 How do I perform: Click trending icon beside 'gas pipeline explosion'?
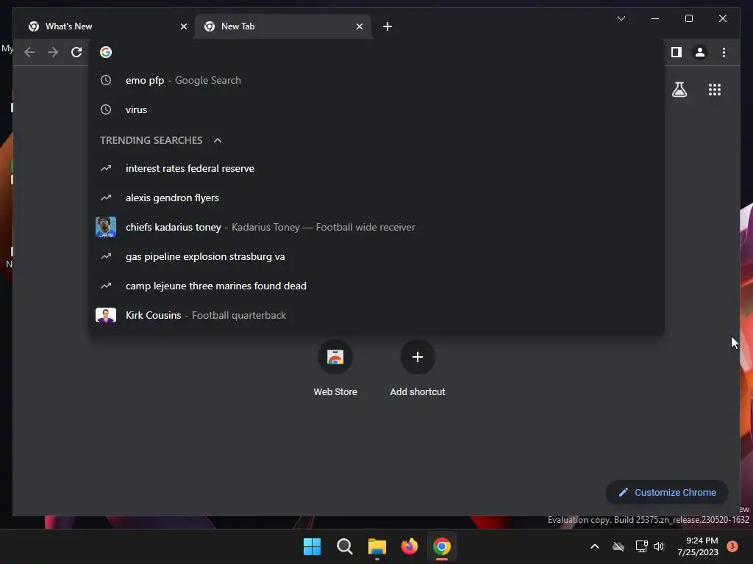(x=106, y=256)
